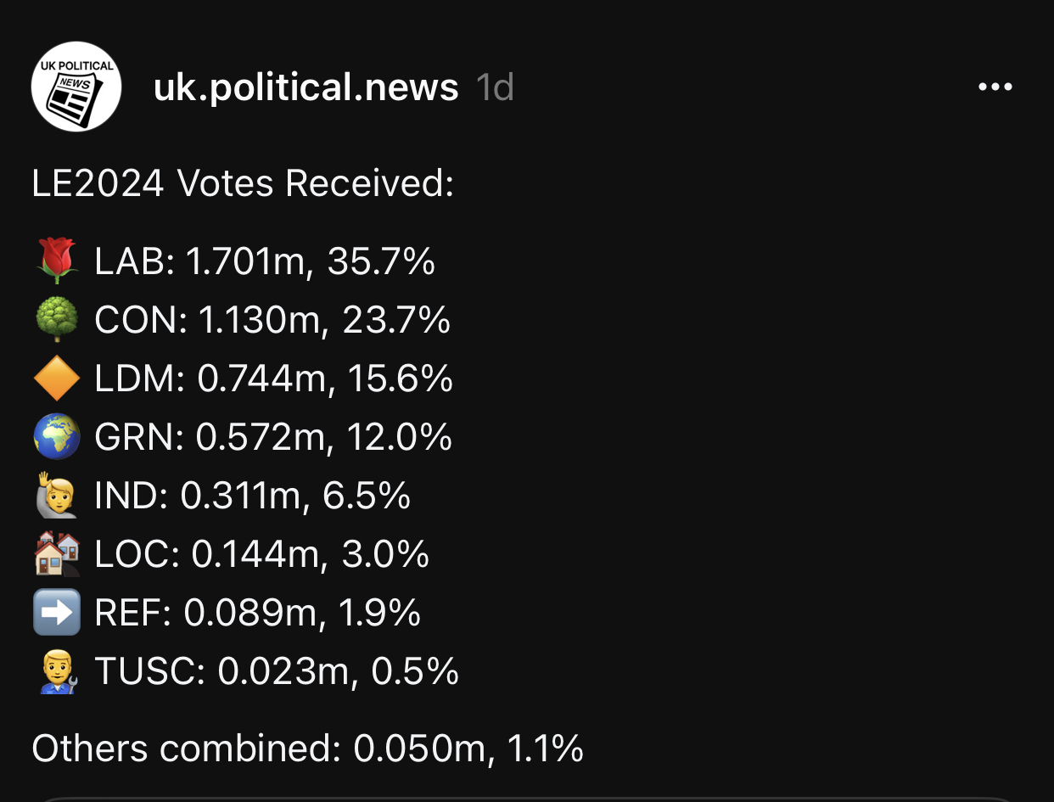Click the 1d post timestamp
The width and height of the screenshot is (1054, 802).
pyautogui.click(x=495, y=87)
